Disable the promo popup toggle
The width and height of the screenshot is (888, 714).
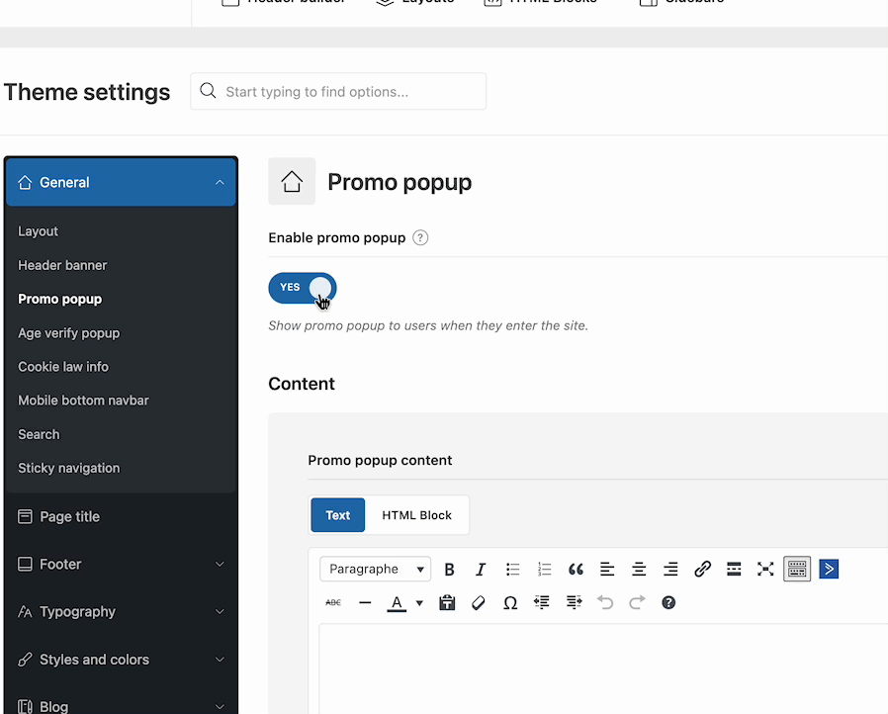[303, 288]
